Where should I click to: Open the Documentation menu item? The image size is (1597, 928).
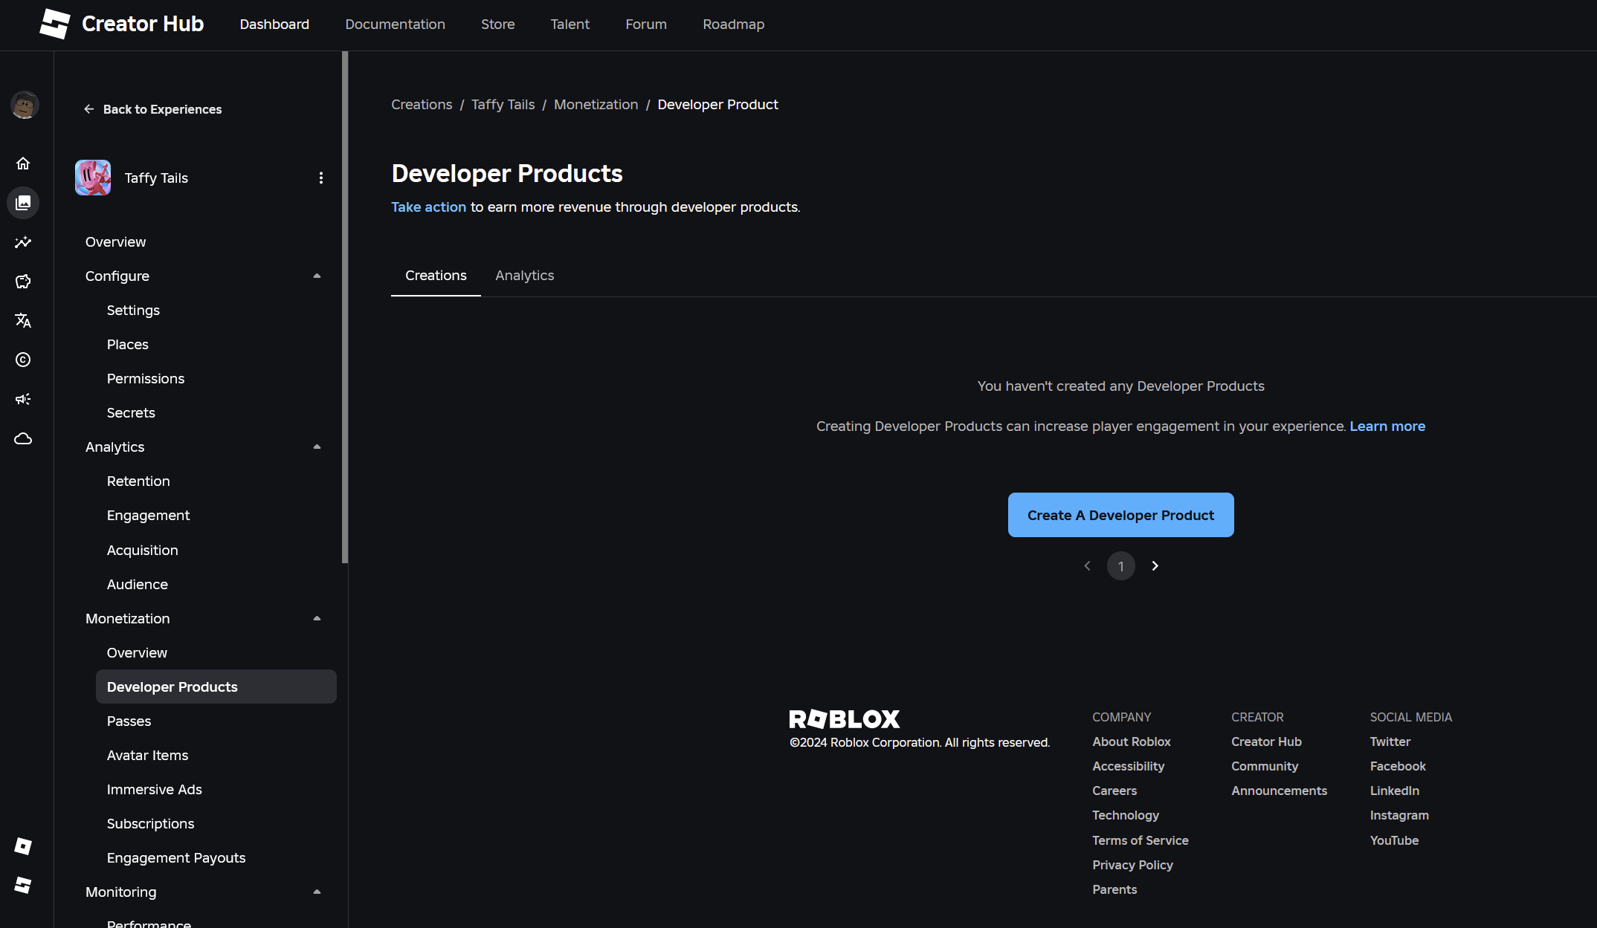pos(395,24)
